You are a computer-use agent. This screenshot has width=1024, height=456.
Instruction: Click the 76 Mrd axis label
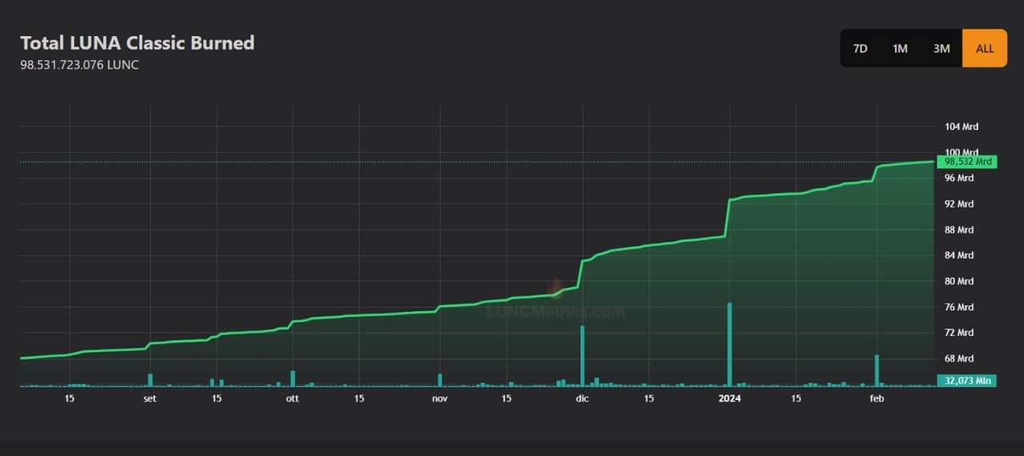pos(959,307)
